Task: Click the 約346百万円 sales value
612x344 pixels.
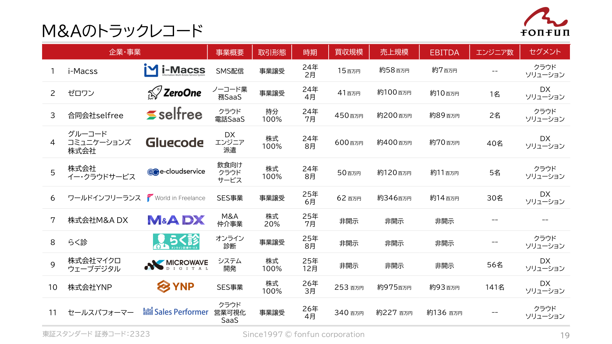Action: [394, 198]
